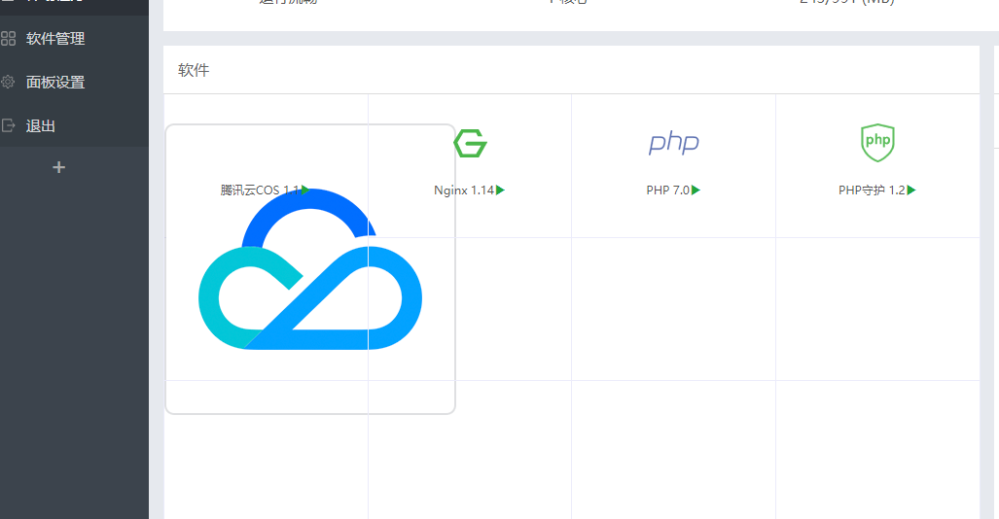Open PHP守护 1.2 software link
The image size is (999, 519).
pos(872,190)
